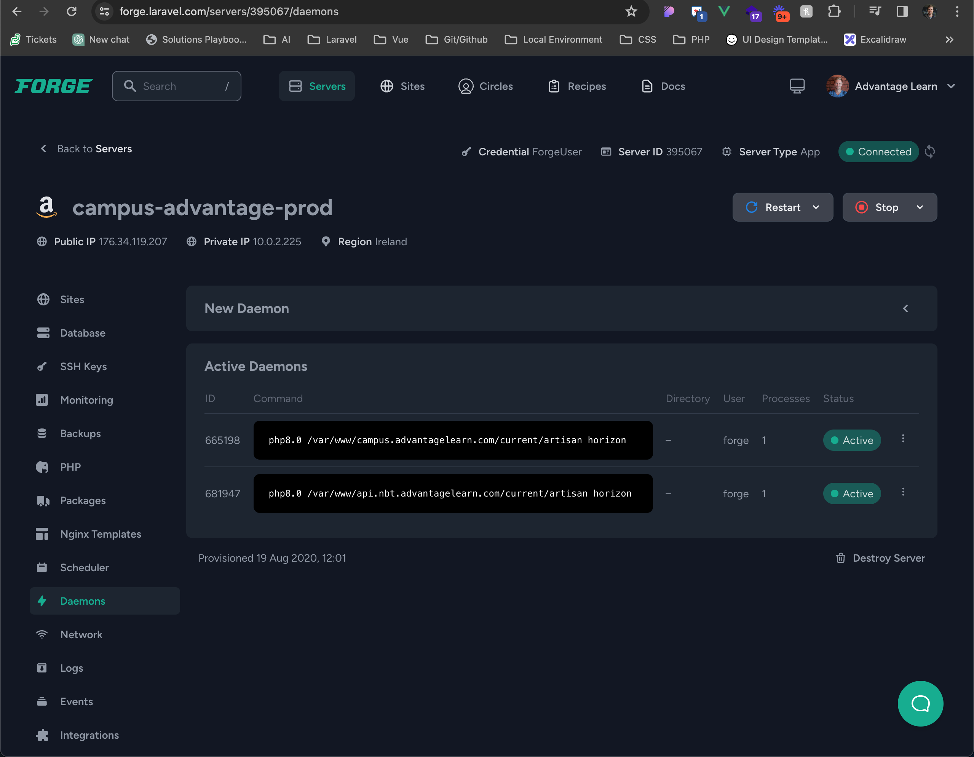Open the Restart dropdown
Image resolution: width=974 pixels, height=757 pixels.
816,208
